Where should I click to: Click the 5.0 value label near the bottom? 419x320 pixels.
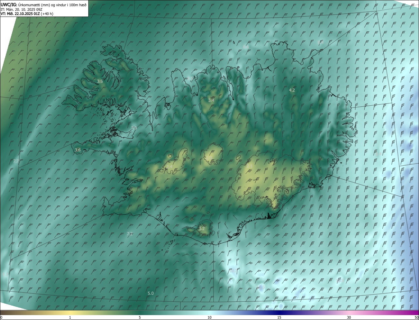(151, 293)
